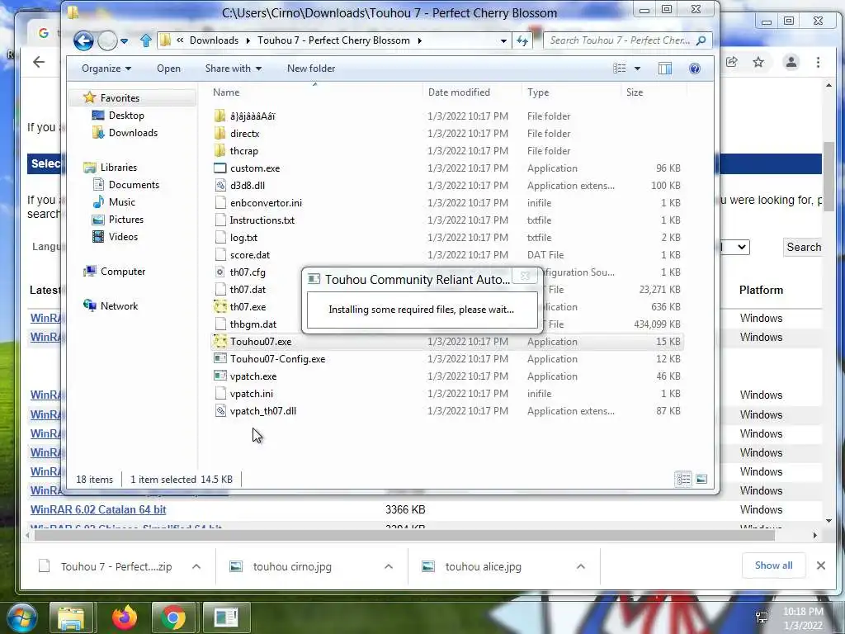Expand touhou alice.jpg download options

coord(580,566)
